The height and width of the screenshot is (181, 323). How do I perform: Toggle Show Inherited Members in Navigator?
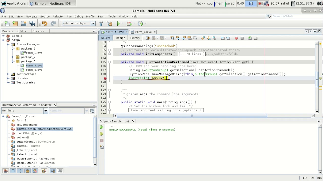(x=6, y=171)
